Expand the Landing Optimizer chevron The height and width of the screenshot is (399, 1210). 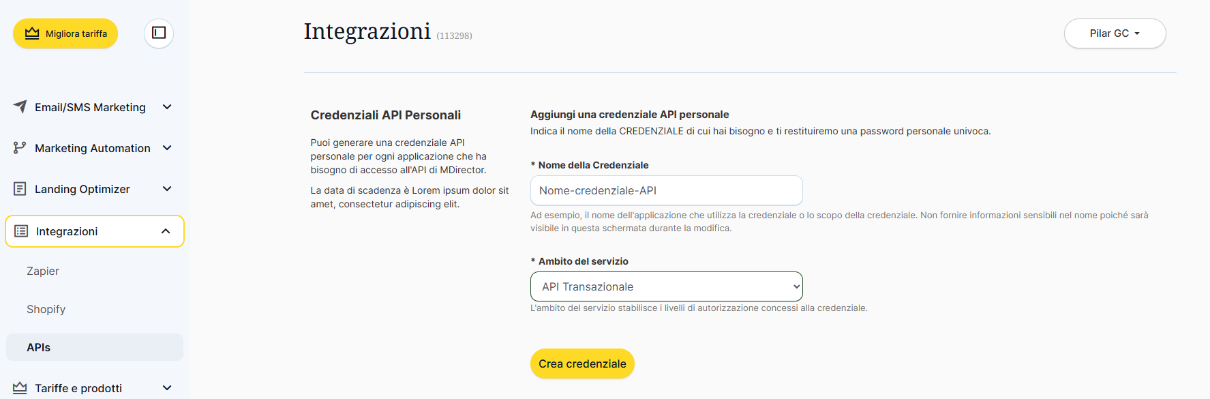(x=167, y=189)
